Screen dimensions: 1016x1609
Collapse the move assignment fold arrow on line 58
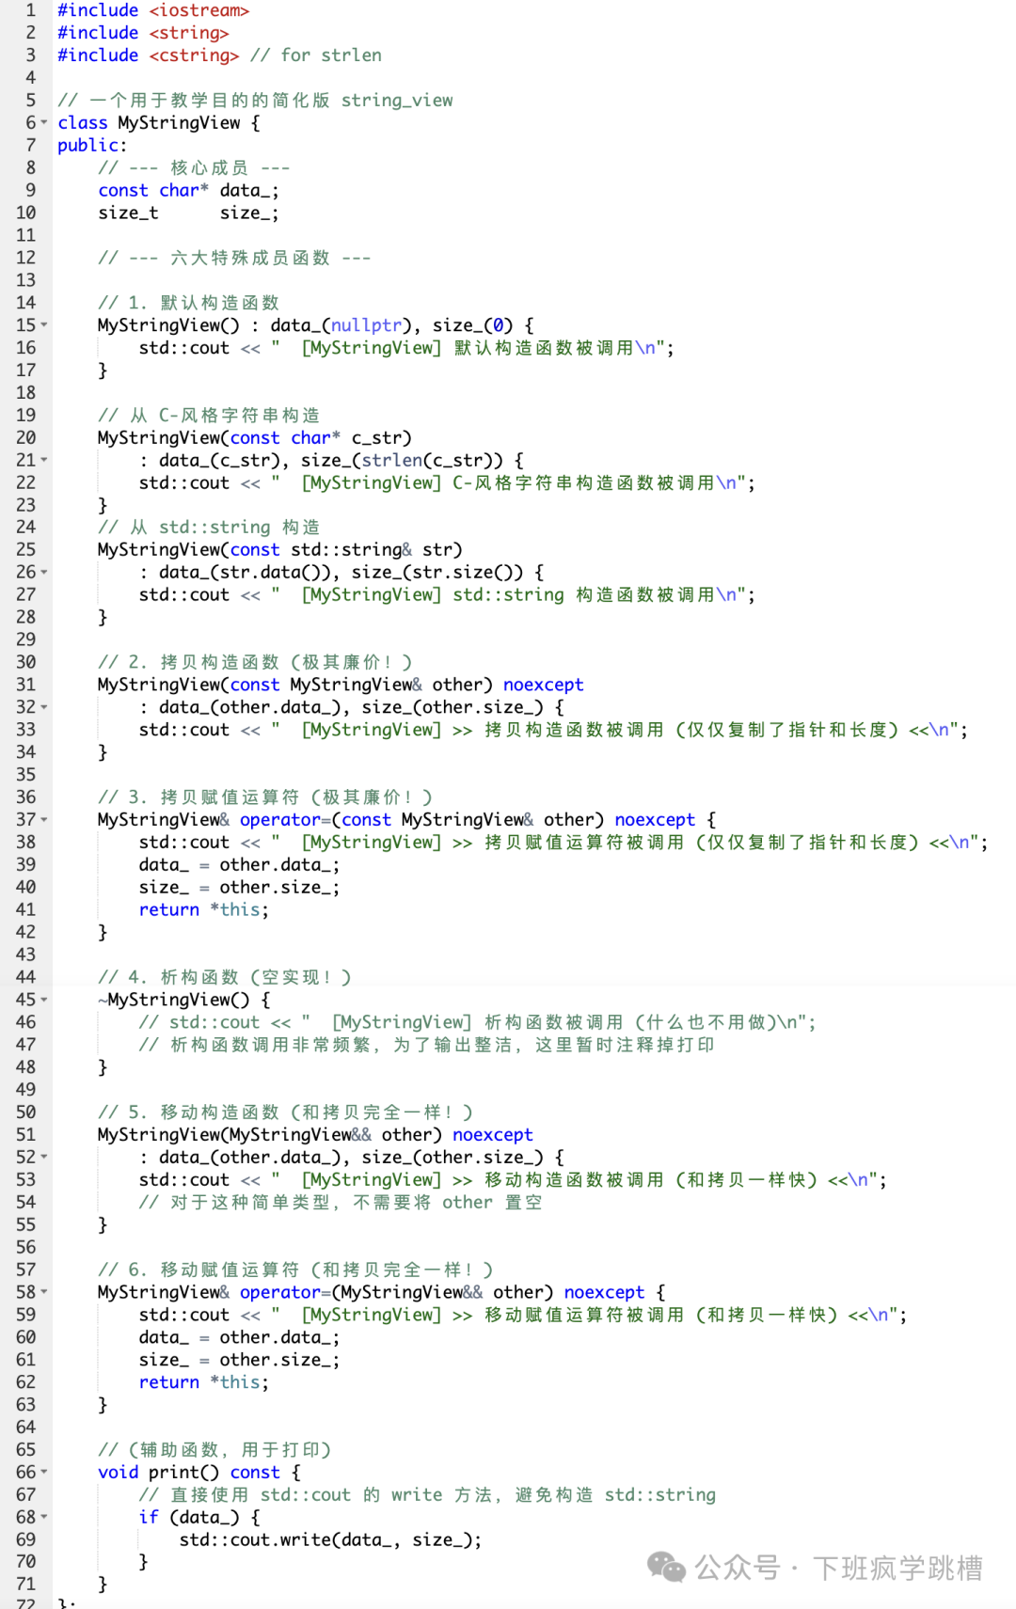[x=43, y=1293]
